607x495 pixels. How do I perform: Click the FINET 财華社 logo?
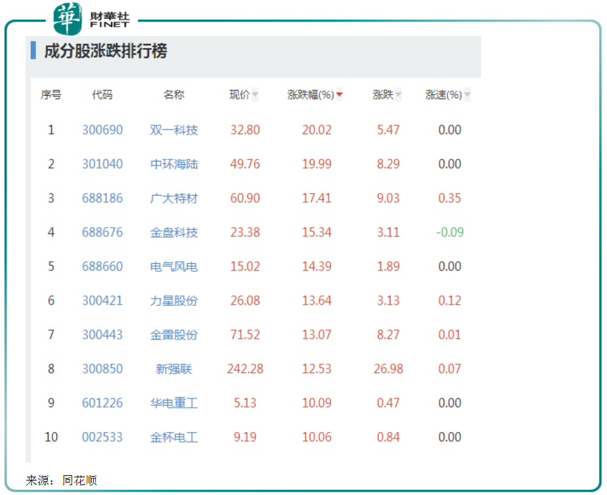[91, 18]
